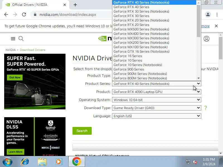Pick GeForce RTX 20 Series (Notebooks)
The width and height of the screenshot is (223, 167).
[154, 20]
